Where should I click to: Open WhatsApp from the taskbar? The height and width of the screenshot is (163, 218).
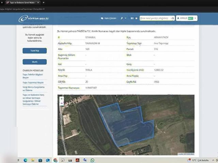coord(92,160)
